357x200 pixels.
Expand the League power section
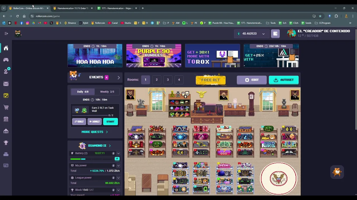[x=118, y=178]
